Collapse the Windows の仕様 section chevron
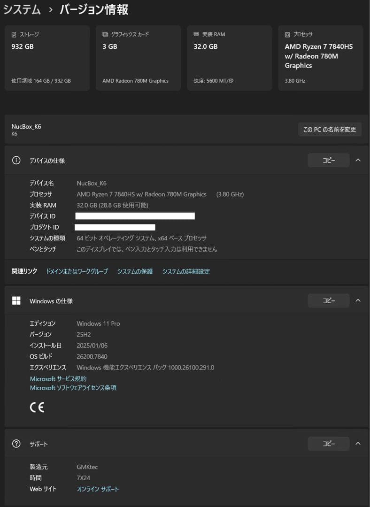 click(x=358, y=301)
